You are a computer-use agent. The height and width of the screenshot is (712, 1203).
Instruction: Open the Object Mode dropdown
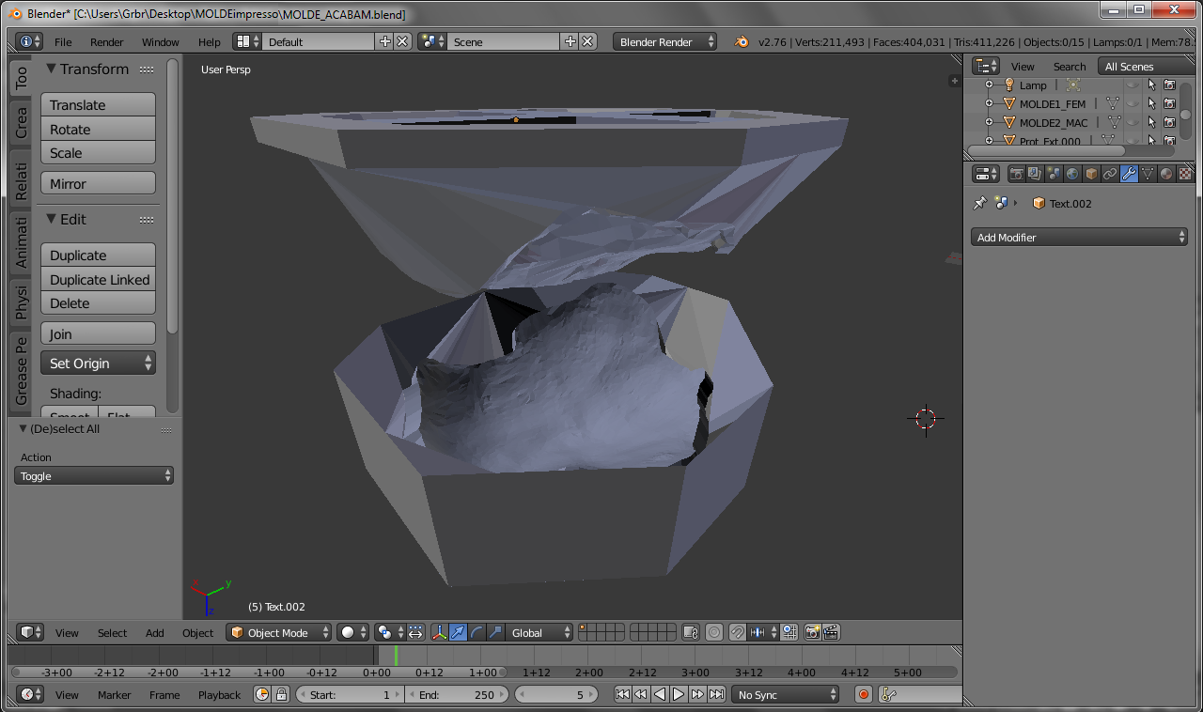coord(279,633)
